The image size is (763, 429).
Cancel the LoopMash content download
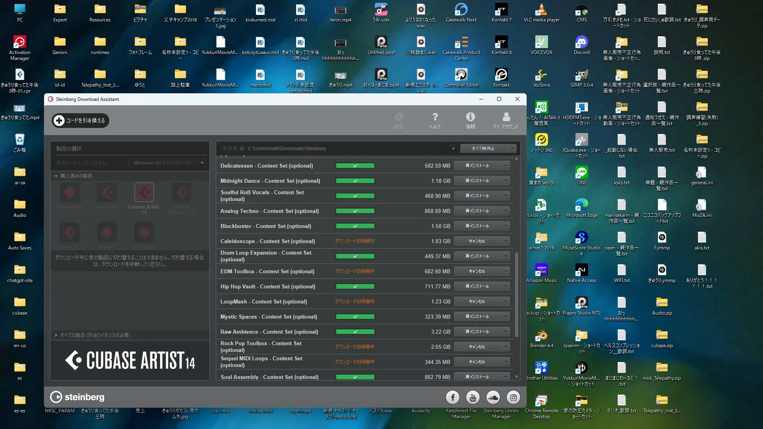(x=477, y=301)
